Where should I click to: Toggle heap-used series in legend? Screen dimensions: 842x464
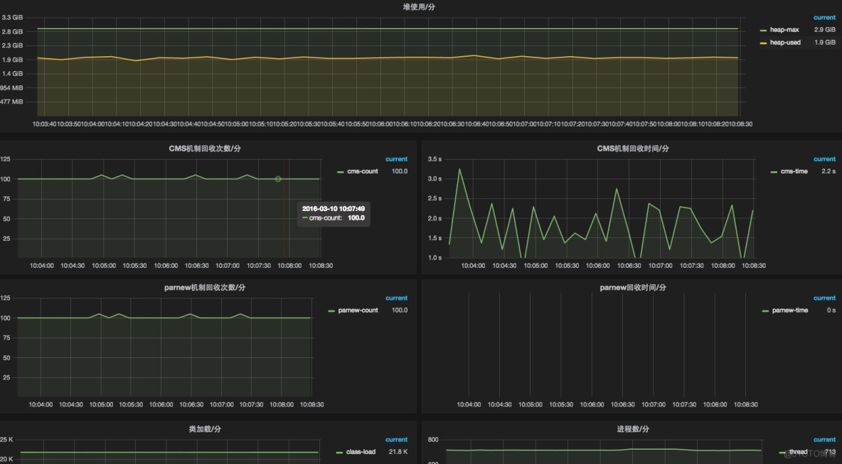pyautogui.click(x=785, y=43)
